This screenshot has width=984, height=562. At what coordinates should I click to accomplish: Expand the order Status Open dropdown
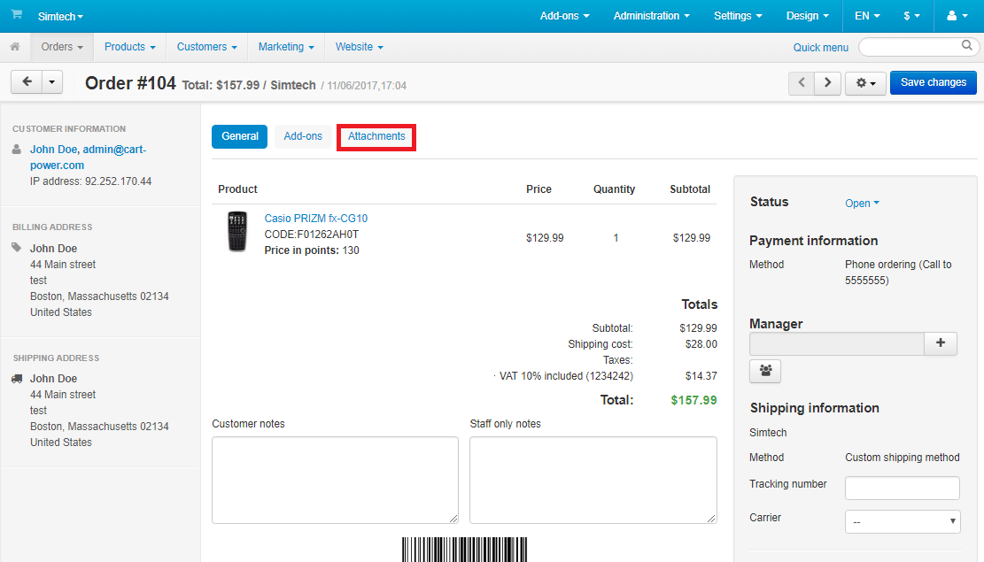point(862,204)
